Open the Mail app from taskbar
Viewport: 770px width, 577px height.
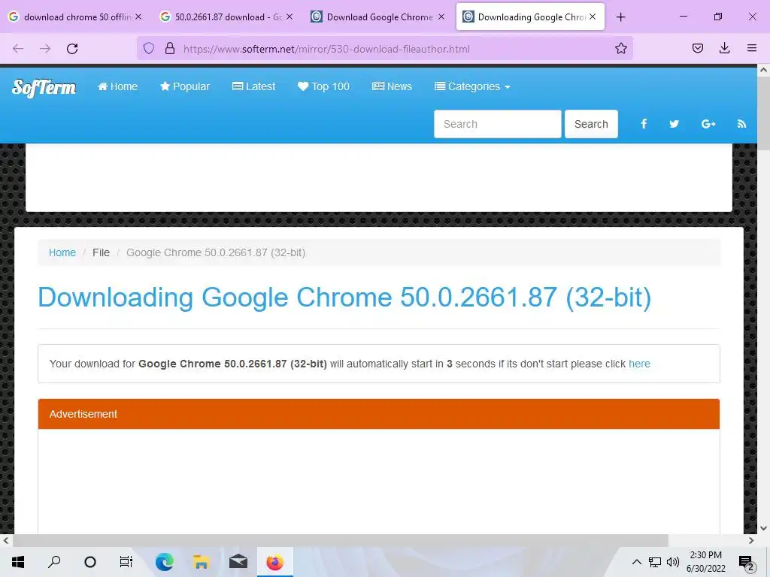pos(238,562)
